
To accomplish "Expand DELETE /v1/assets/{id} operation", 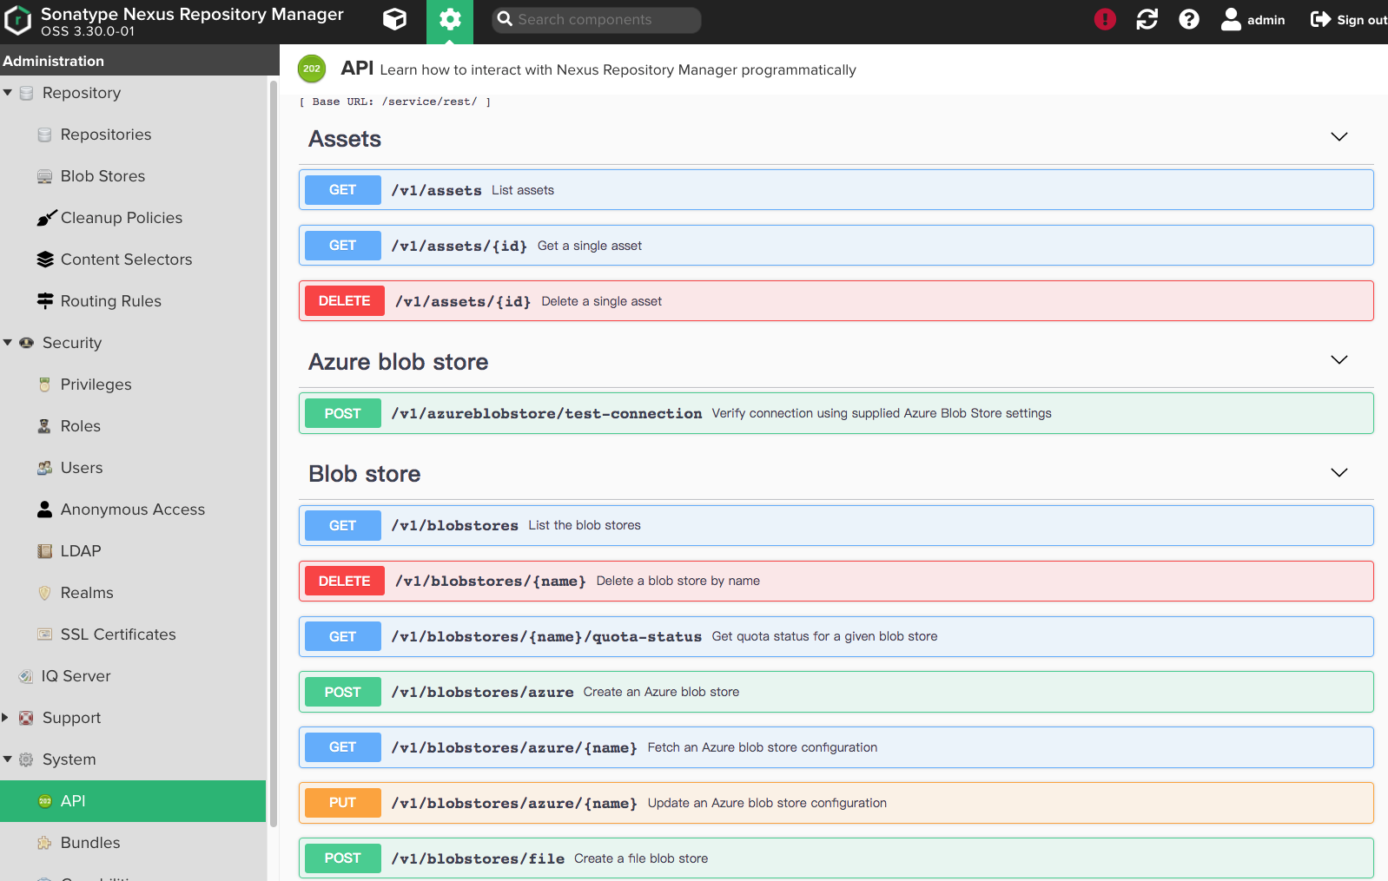I will pyautogui.click(x=836, y=301).
